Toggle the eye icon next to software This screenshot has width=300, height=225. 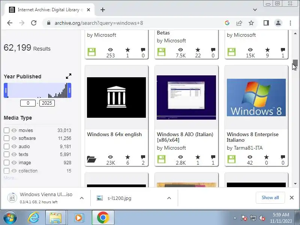pyautogui.click(x=14, y=138)
